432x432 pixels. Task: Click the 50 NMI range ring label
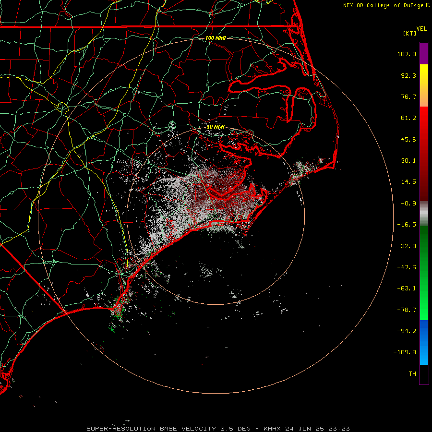pos(216,127)
